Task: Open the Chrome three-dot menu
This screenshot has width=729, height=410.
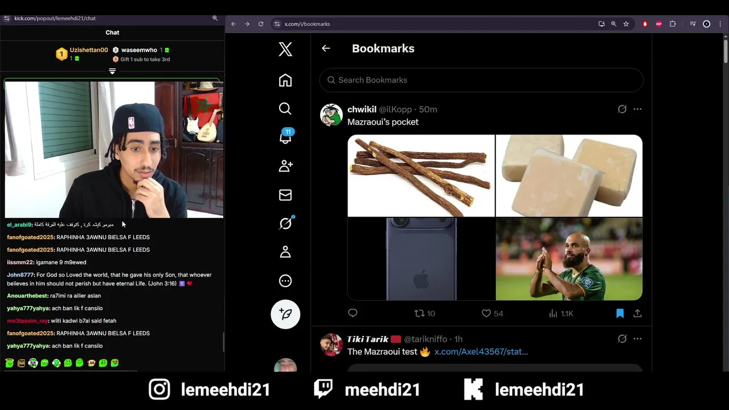Action: (x=719, y=24)
